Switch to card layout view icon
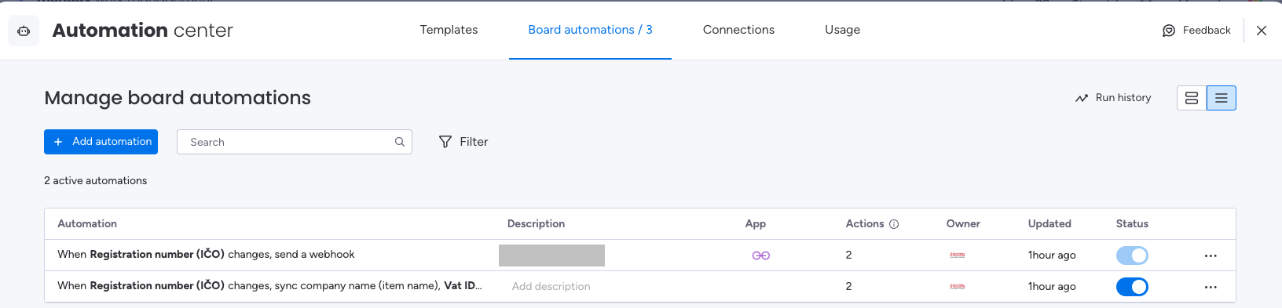Viewport: 1282px width, 308px height. pyautogui.click(x=1192, y=98)
